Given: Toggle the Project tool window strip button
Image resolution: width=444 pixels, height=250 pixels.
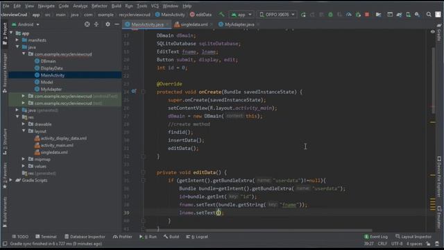Looking at the screenshot, I should (5, 33).
